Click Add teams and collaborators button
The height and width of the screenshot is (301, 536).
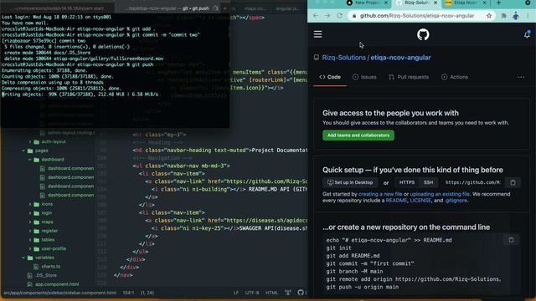click(x=358, y=135)
